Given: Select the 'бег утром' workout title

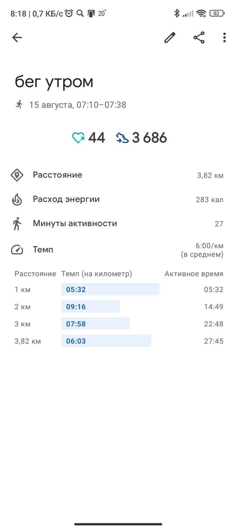Looking at the screenshot, I should pyautogui.click(x=54, y=82).
